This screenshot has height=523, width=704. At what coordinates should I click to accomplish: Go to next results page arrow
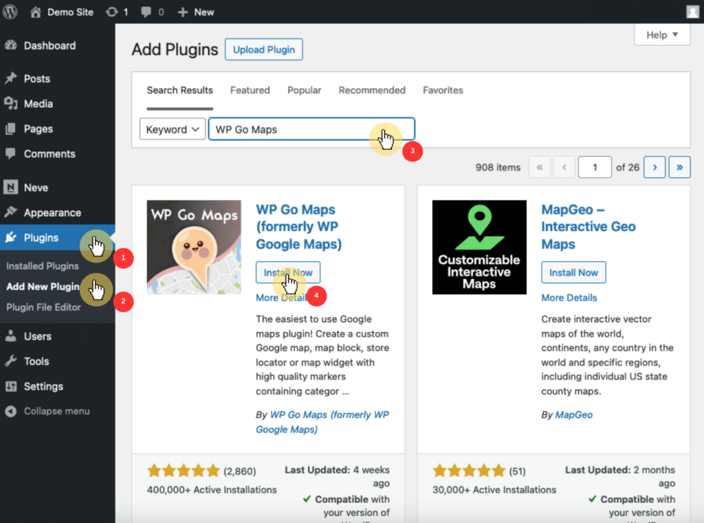coord(654,167)
